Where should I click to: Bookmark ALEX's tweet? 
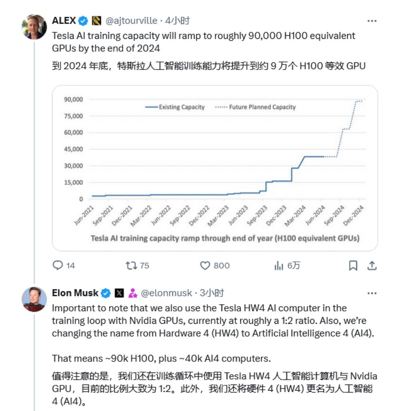(353, 265)
